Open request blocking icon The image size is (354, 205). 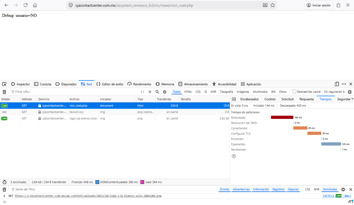165,92
